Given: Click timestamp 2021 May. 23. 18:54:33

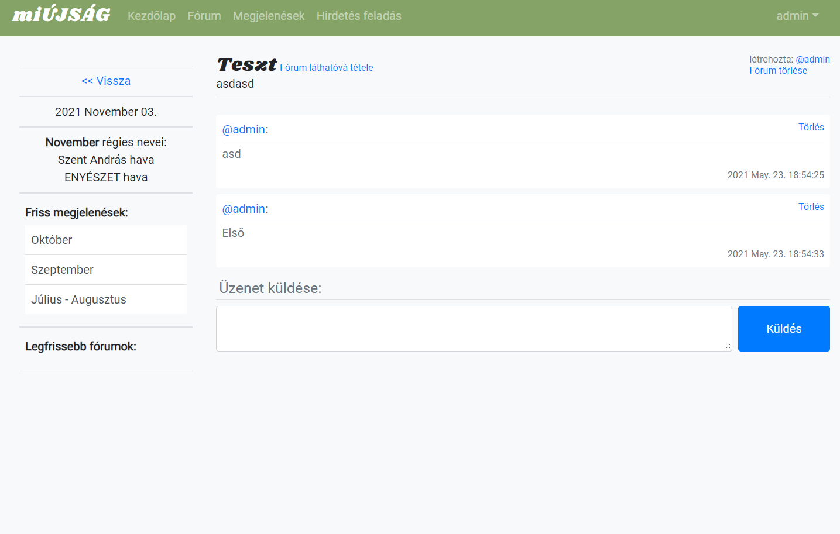Looking at the screenshot, I should coord(776,254).
